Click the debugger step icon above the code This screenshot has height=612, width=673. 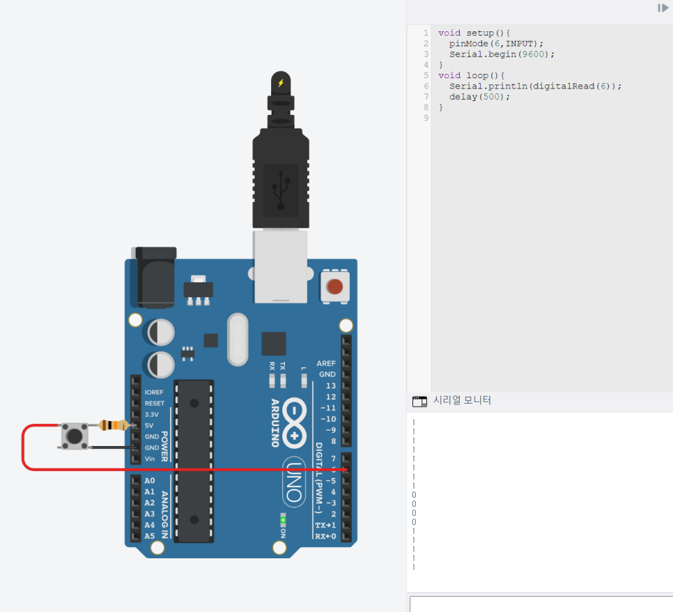pos(663,8)
